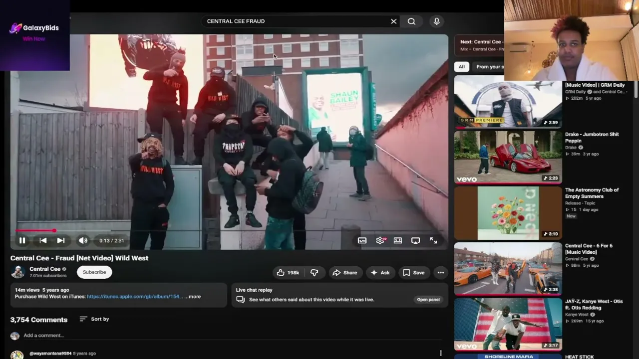Image resolution: width=639 pixels, height=359 pixels.
Task: Open the iTunes album purchase link
Action: [135, 297]
